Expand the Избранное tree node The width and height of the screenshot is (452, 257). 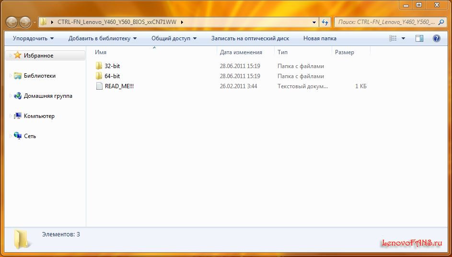[x=11, y=56]
